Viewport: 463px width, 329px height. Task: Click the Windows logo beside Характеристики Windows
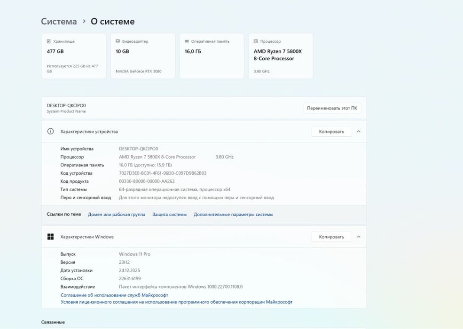point(50,236)
